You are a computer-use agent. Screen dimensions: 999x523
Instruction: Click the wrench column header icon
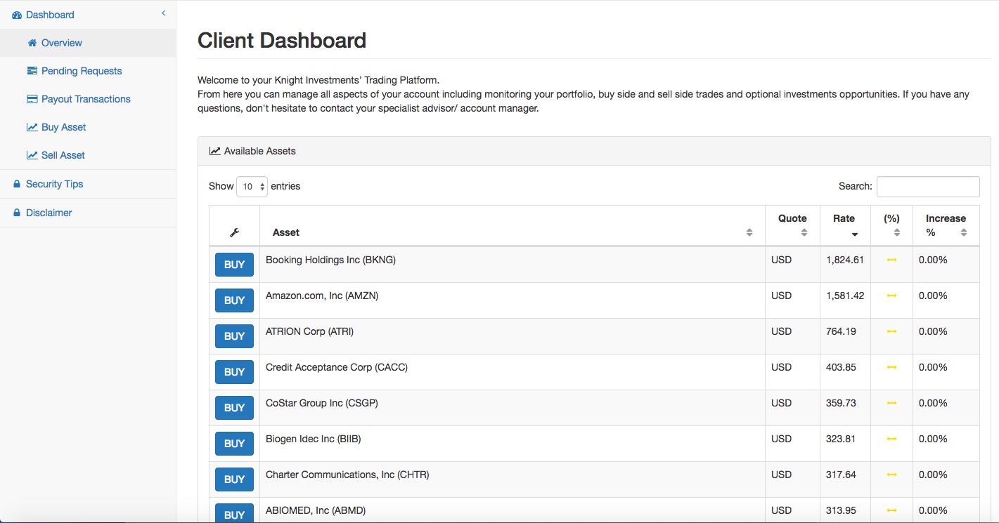[x=235, y=232]
